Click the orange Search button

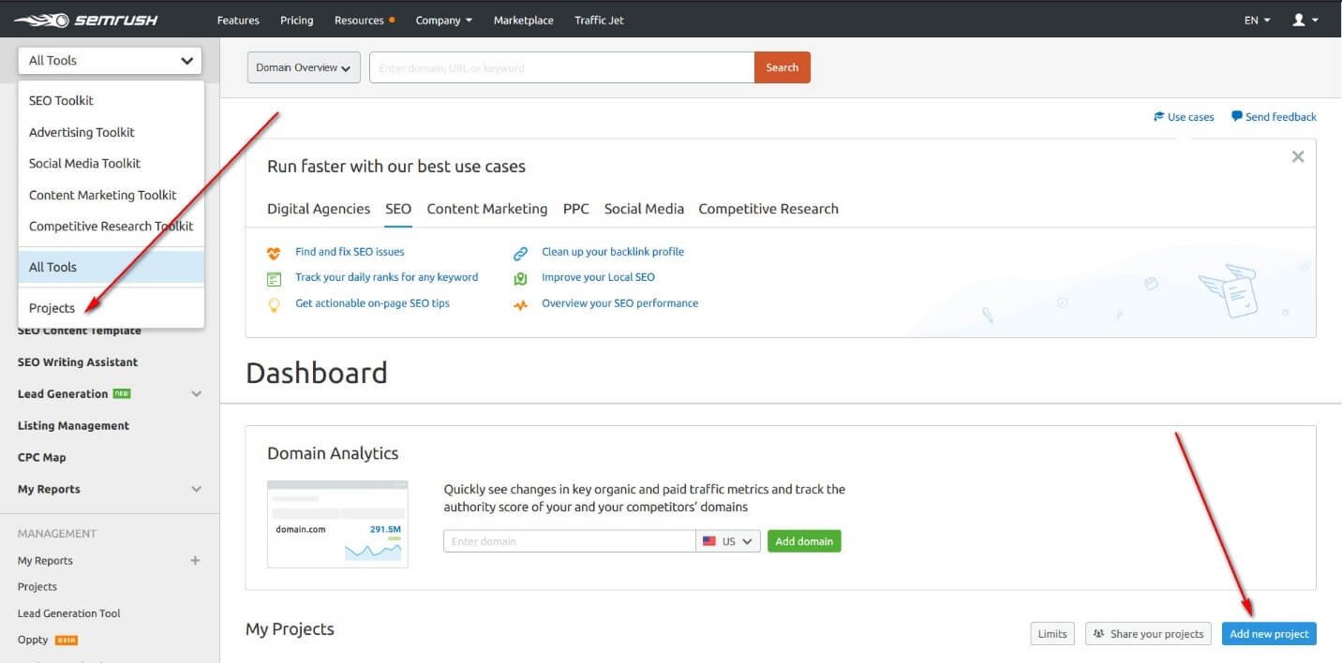[783, 67]
